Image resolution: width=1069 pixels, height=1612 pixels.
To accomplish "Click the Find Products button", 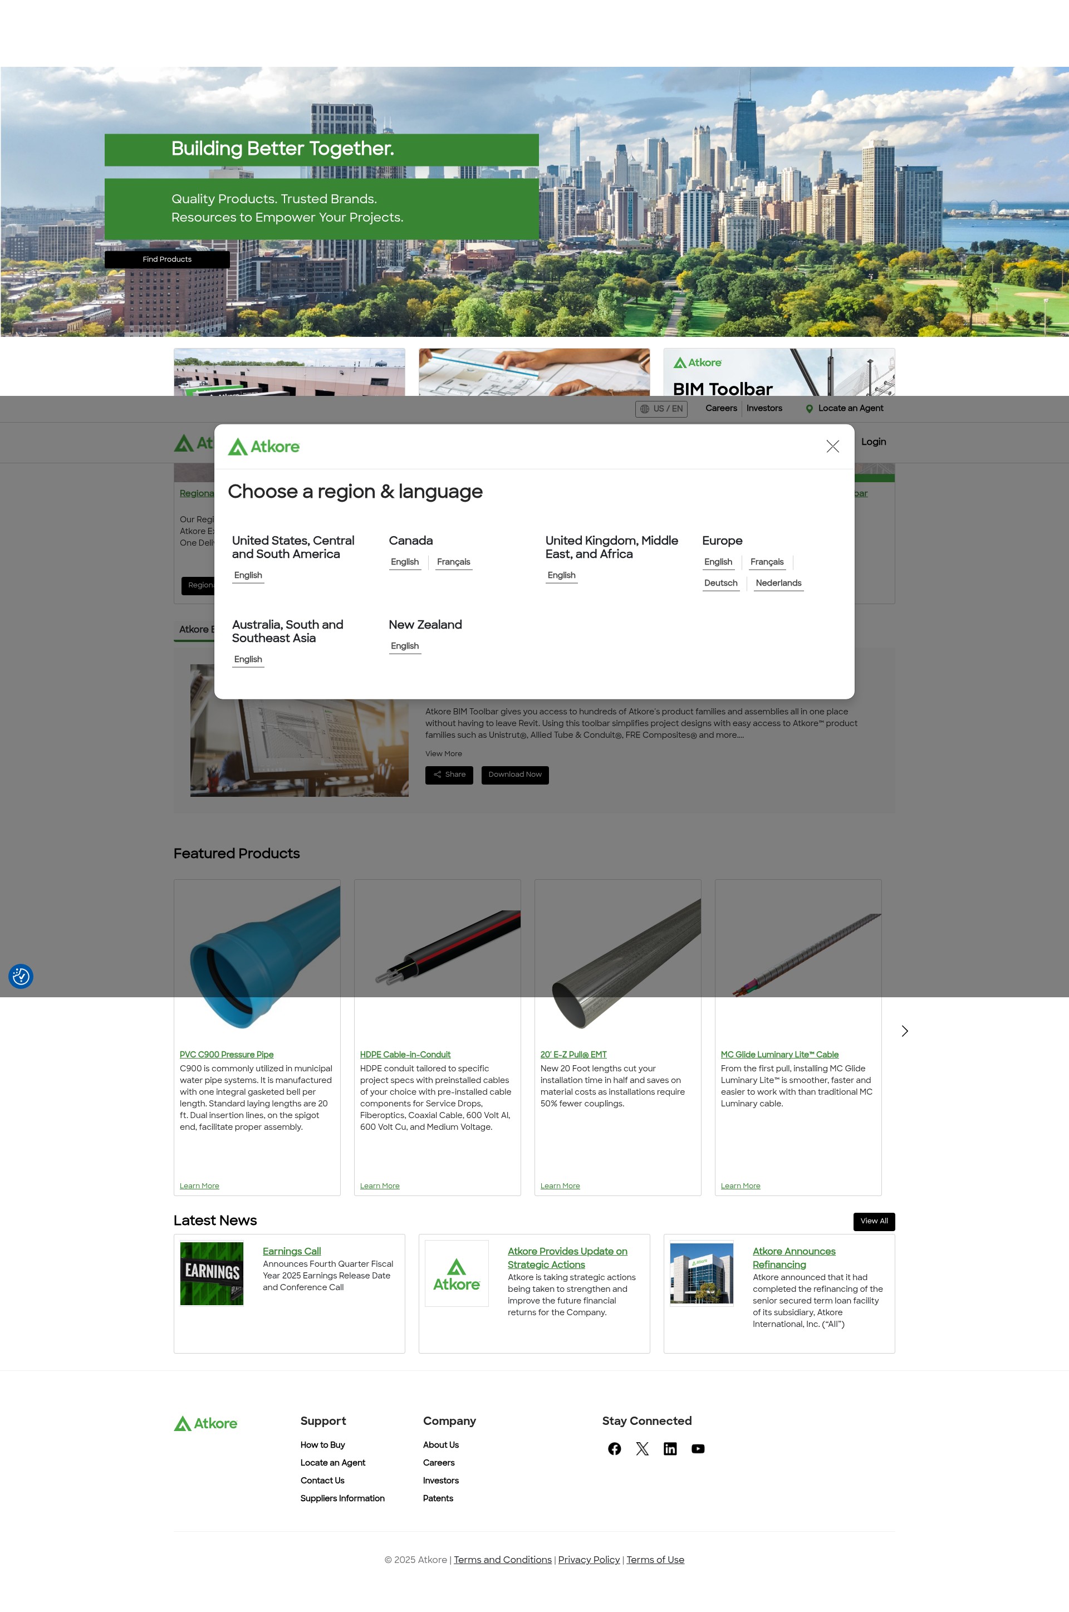I will [x=167, y=259].
